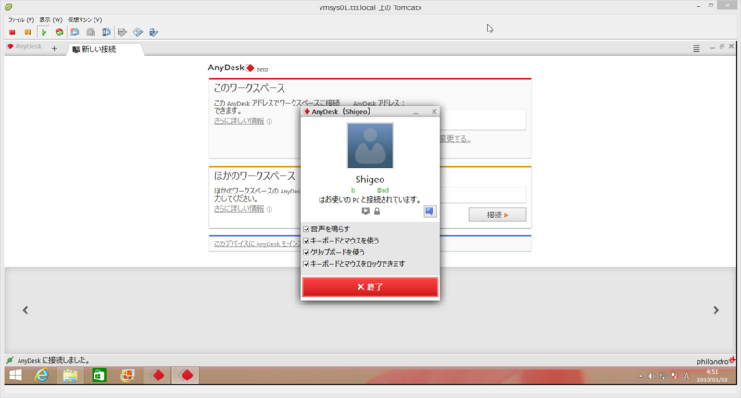Go to next slide with right arrow
This screenshot has height=398, width=741.
[716, 310]
